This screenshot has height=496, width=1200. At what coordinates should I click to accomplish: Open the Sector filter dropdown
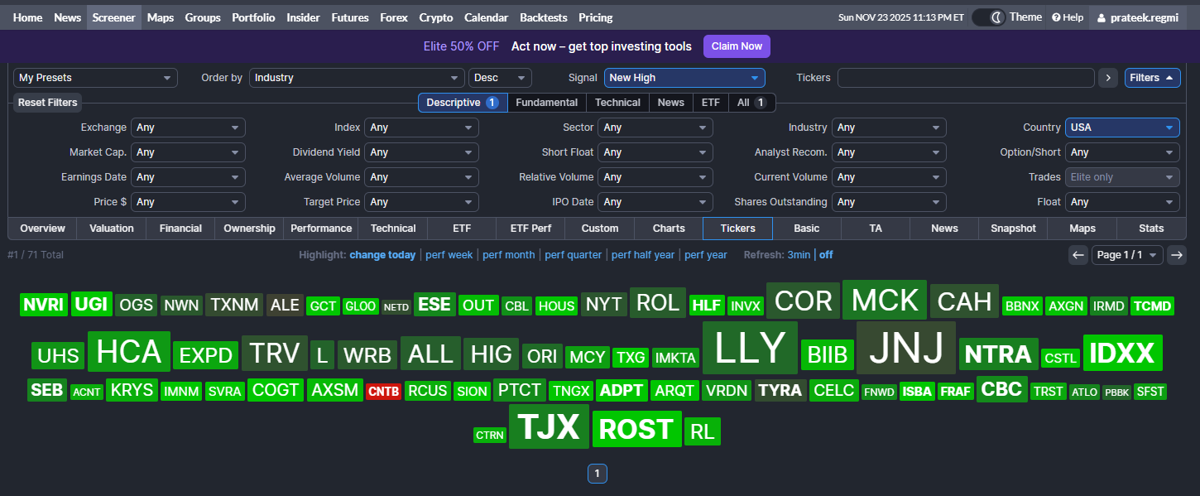655,128
